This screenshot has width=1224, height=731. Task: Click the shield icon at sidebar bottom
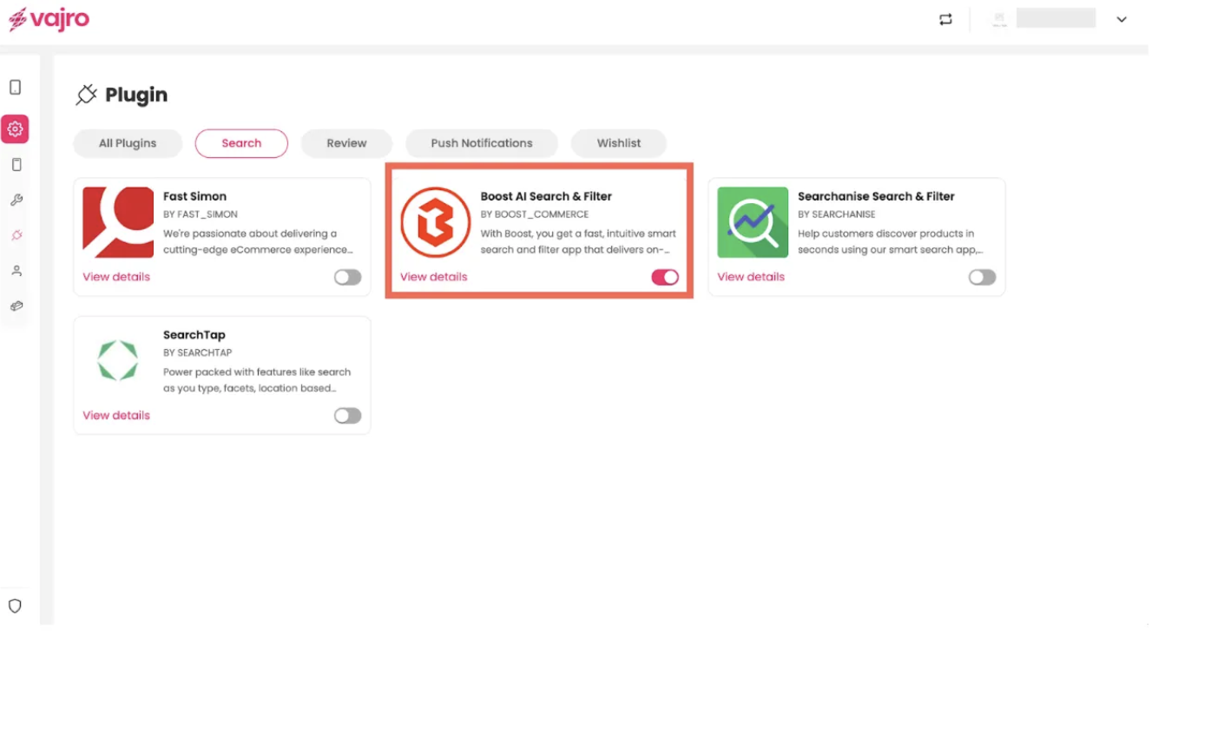(x=15, y=606)
